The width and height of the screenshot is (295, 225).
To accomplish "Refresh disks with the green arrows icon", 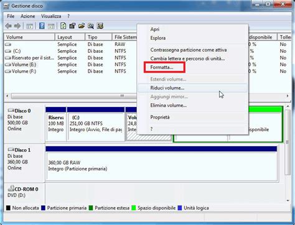I will click(63, 26).
